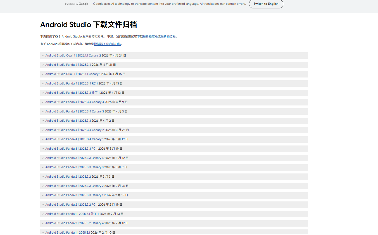
Task: Expand chevron for Panda 4 2025.3.4 RC 1
Action: coord(43,83)
